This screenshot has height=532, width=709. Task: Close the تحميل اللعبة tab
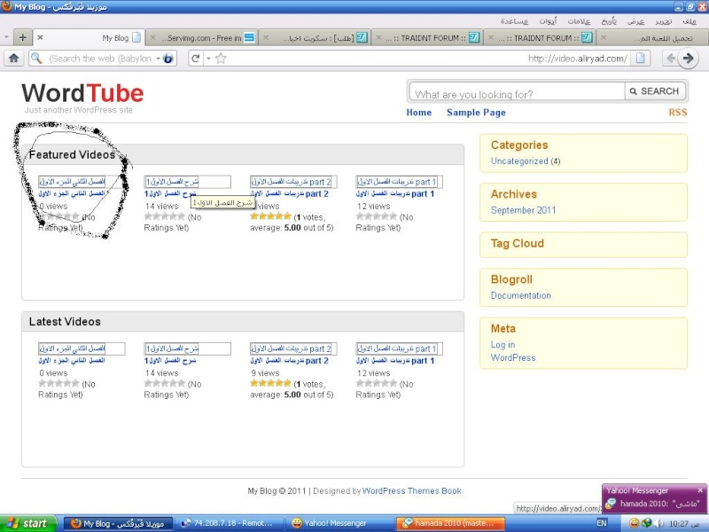604,37
